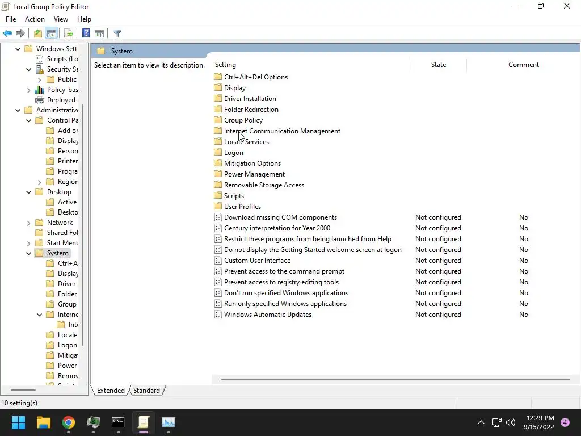Show hidden icons chevron in system tray
This screenshot has height=436, width=581.
coord(481,422)
